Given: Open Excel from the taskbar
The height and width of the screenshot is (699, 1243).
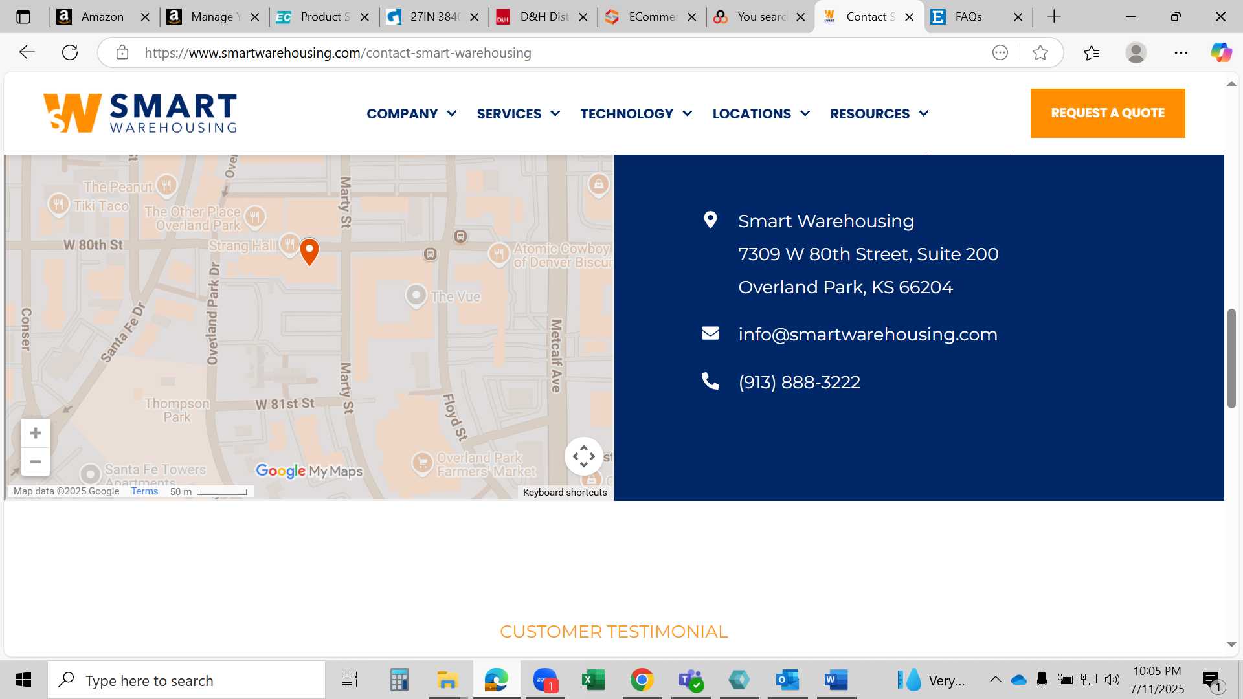Looking at the screenshot, I should point(593,680).
